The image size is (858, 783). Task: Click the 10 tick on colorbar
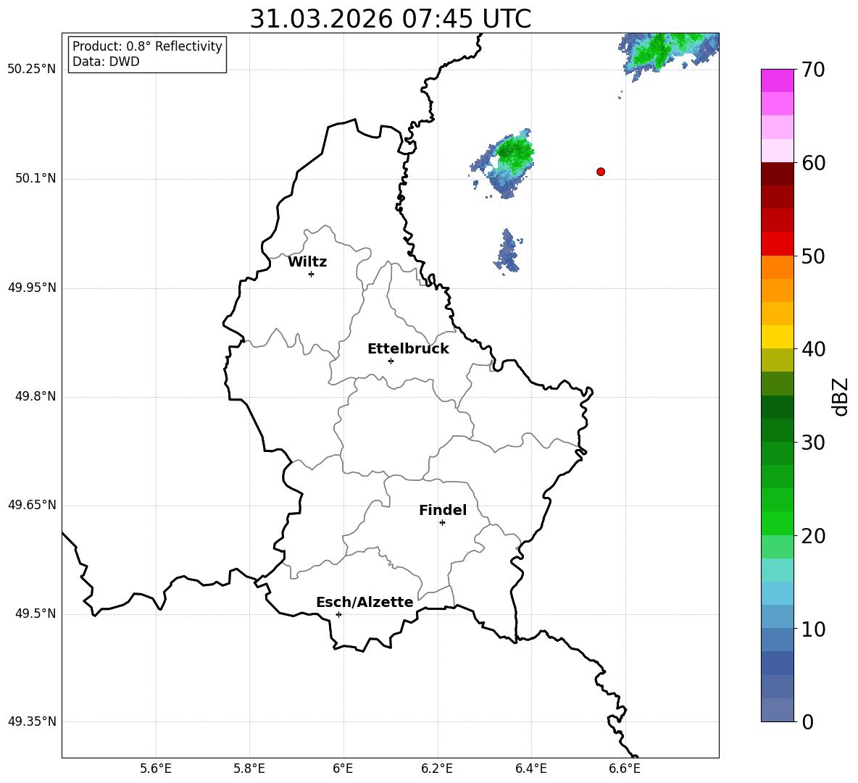tap(813, 629)
